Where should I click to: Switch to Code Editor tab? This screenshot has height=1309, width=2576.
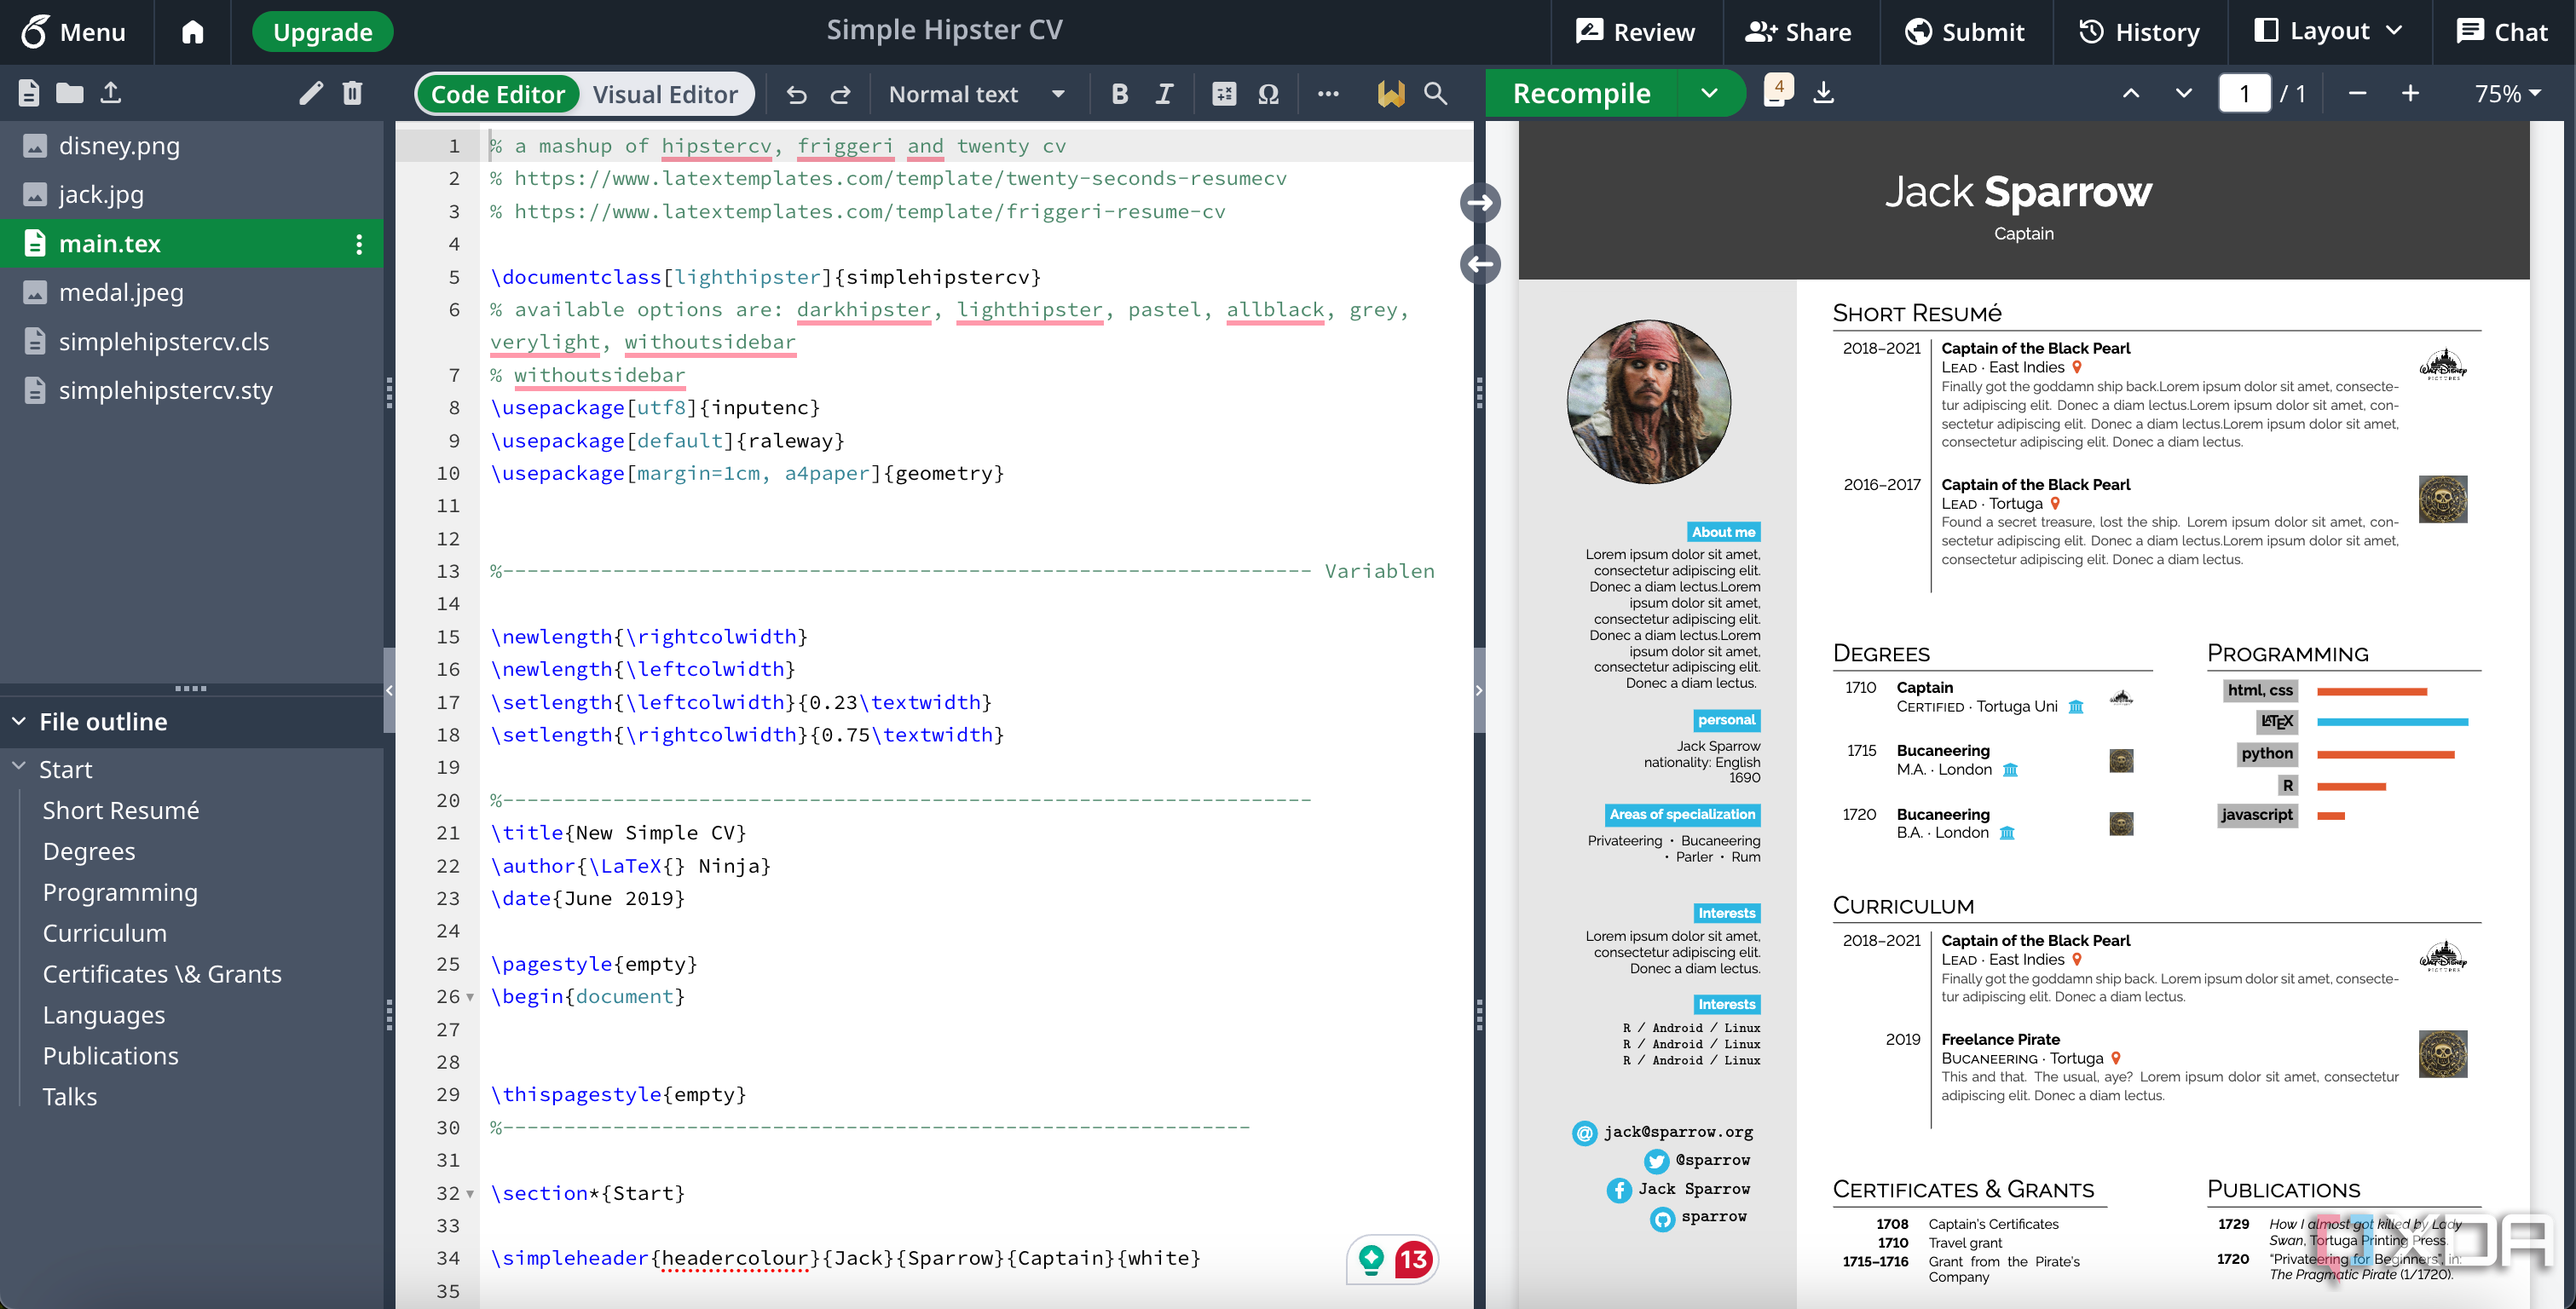coord(500,94)
